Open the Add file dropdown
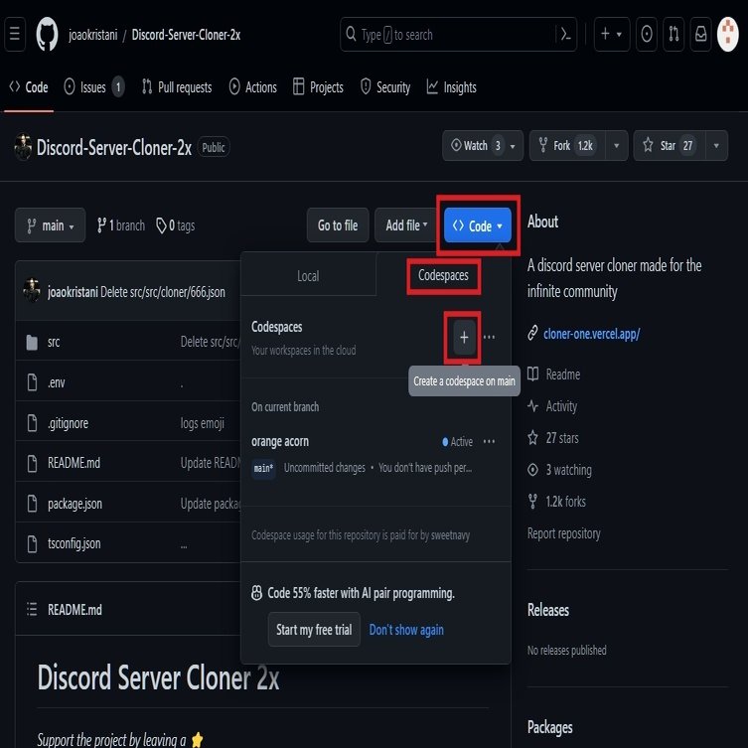The height and width of the screenshot is (748, 748). coord(406,225)
